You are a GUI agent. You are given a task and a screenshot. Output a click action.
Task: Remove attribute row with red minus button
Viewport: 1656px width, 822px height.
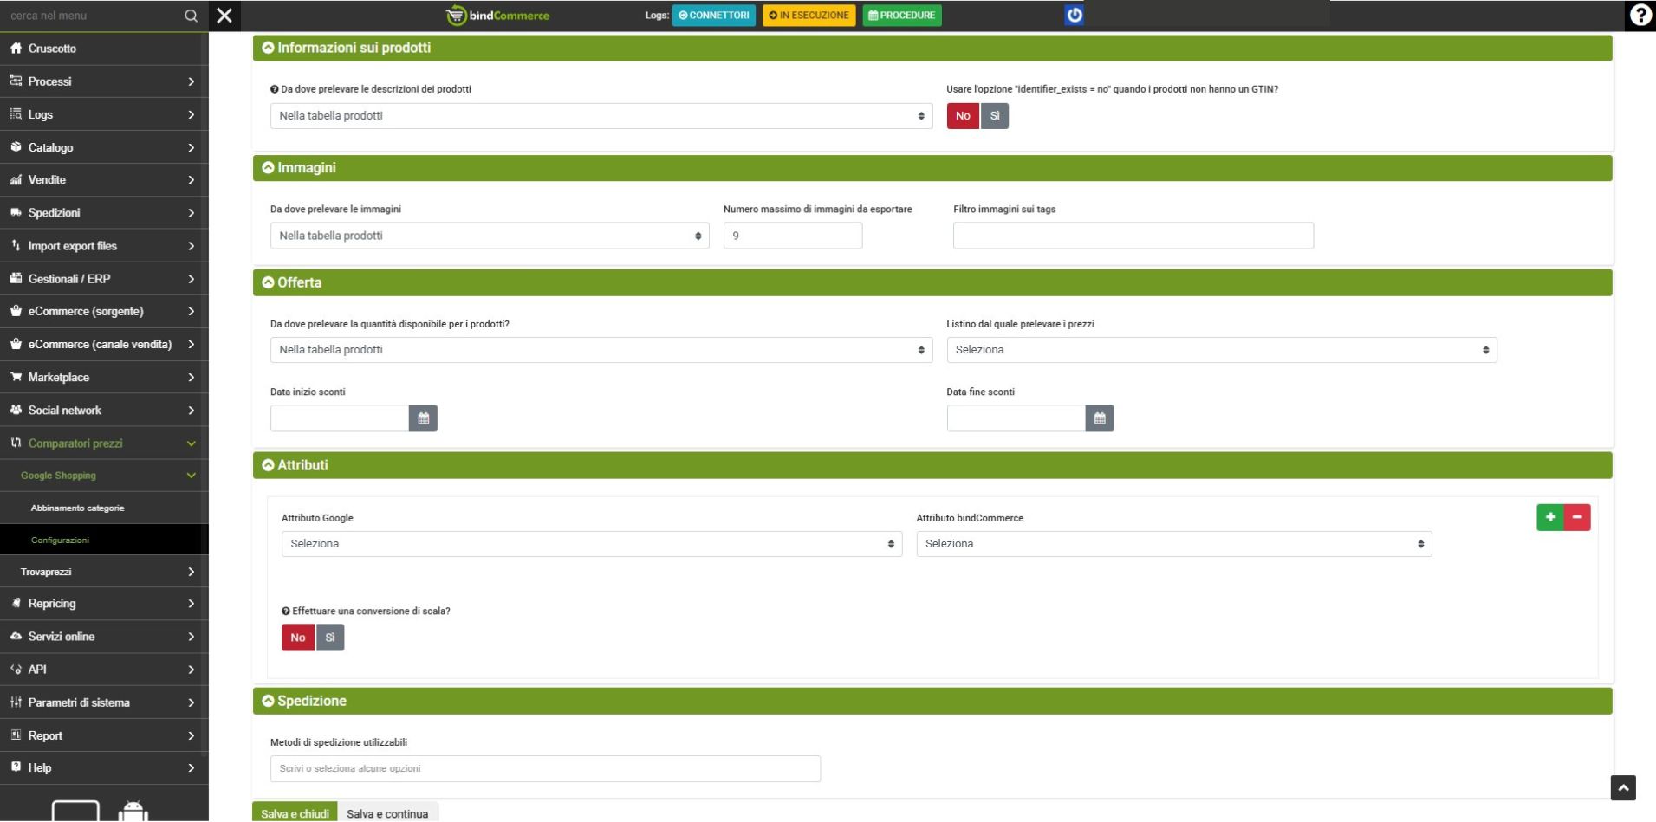pyautogui.click(x=1577, y=517)
